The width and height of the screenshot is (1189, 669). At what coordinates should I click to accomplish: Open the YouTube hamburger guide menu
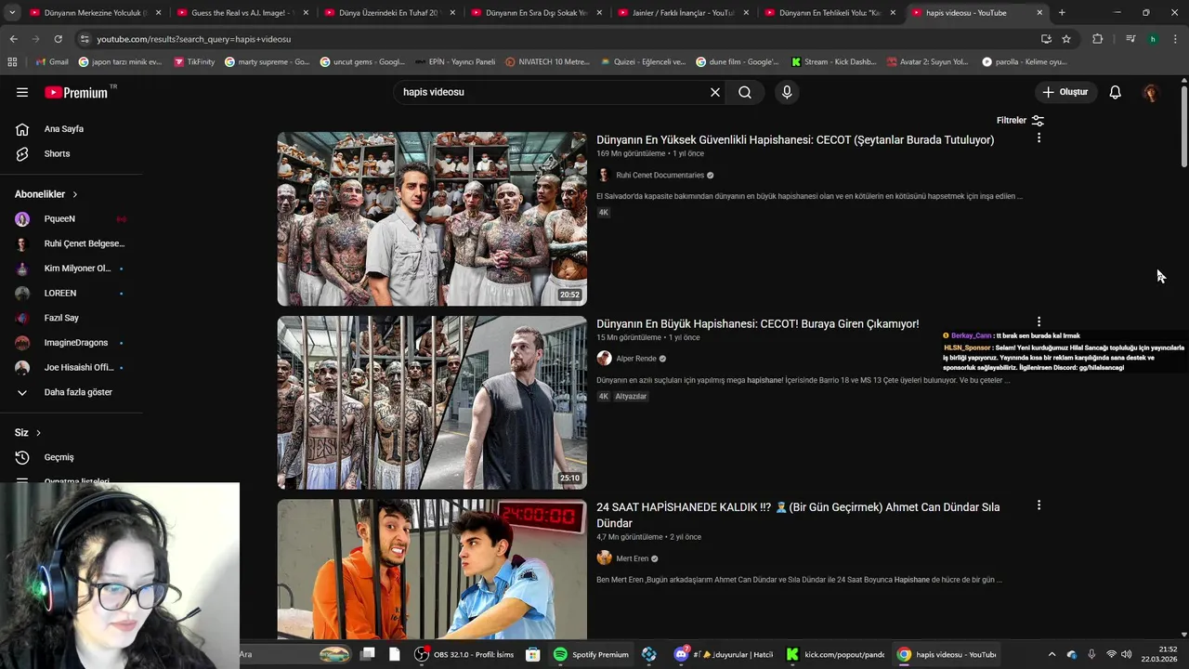22,92
